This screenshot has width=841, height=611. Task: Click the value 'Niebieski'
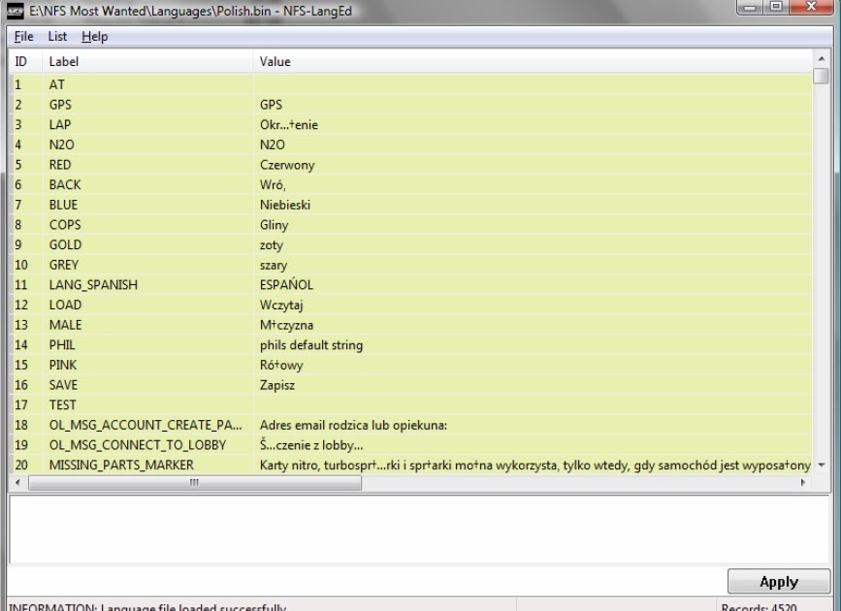click(285, 205)
